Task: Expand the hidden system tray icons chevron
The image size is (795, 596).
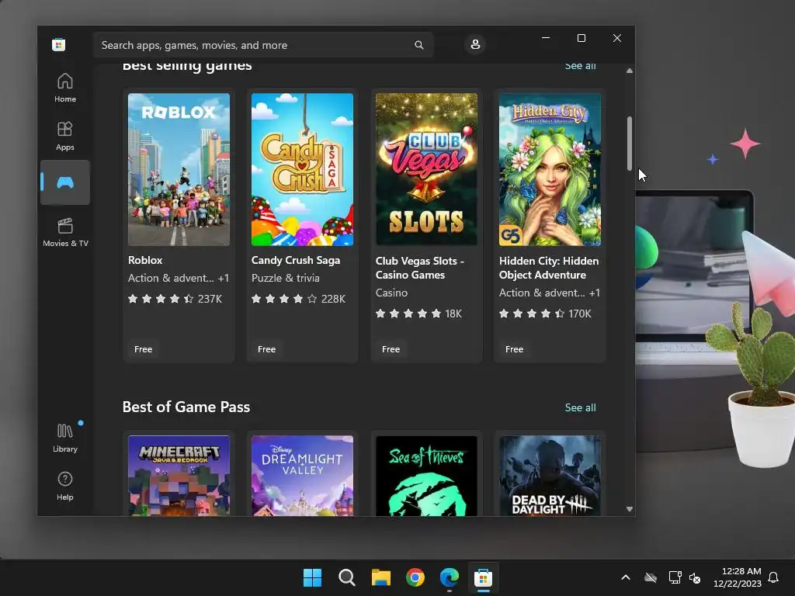Action: click(x=626, y=577)
